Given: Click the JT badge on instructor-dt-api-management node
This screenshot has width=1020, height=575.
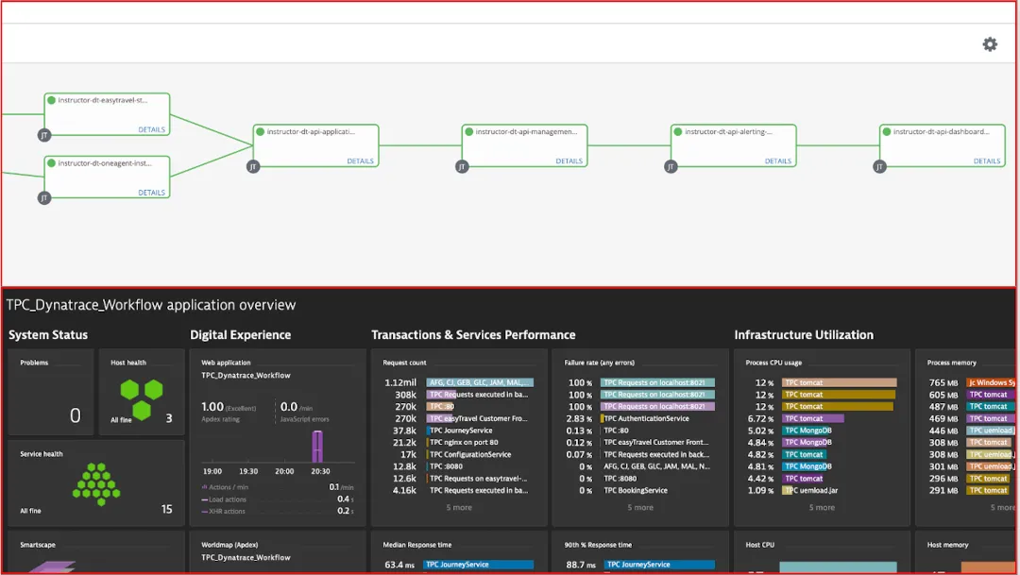Looking at the screenshot, I should tap(461, 166).
